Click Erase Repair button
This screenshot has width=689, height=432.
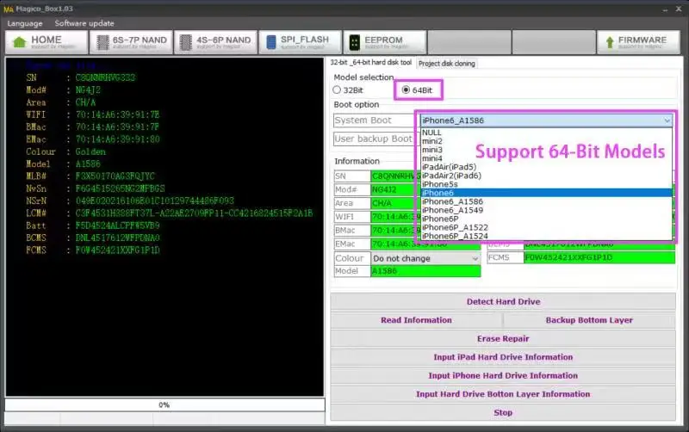pyautogui.click(x=503, y=339)
